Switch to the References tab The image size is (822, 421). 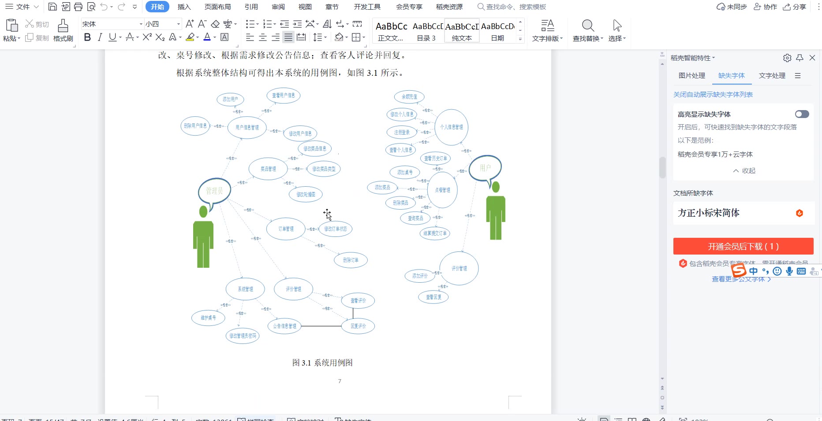[251, 7]
